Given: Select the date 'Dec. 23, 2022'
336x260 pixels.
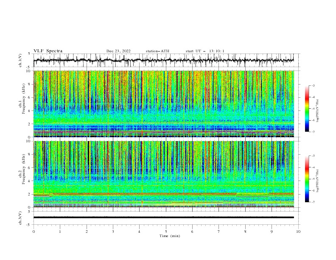Looking at the screenshot, I should coord(118,51).
